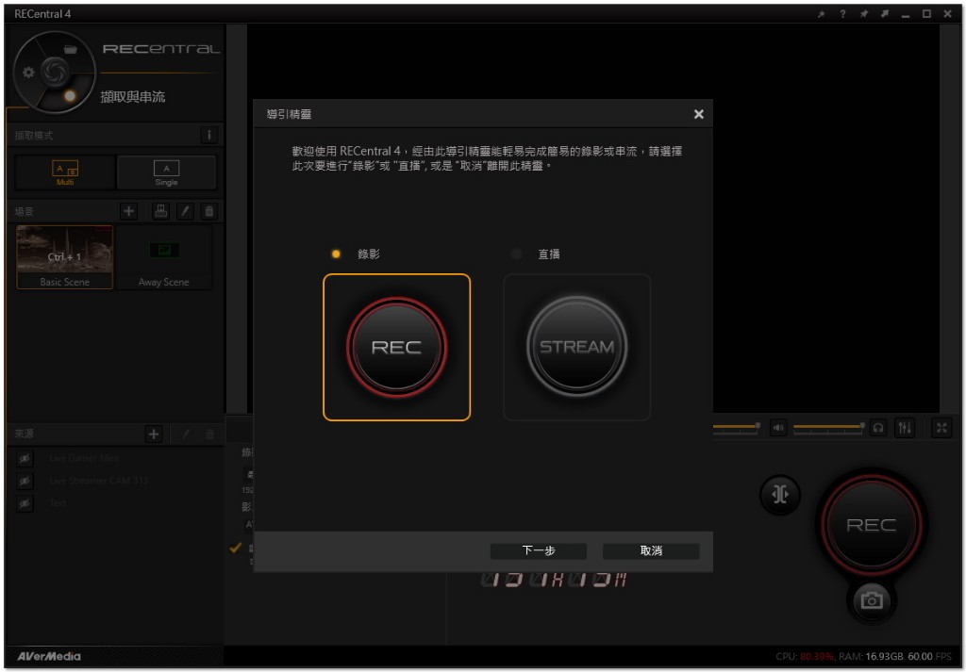
Task: Click the edit source pencil icon
Action: (186, 434)
